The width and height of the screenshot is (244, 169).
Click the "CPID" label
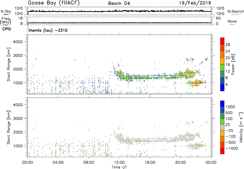(7, 29)
